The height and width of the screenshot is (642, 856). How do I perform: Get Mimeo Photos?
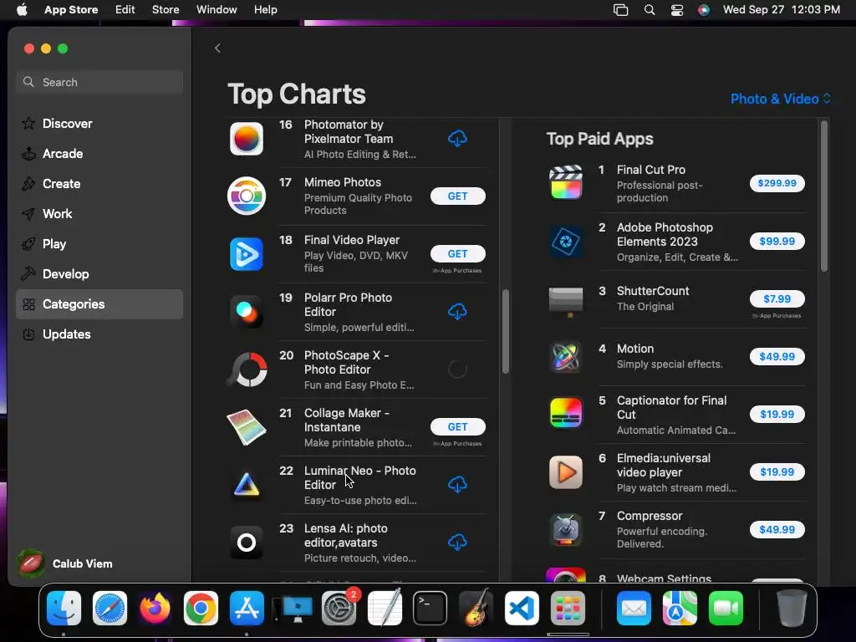457,196
